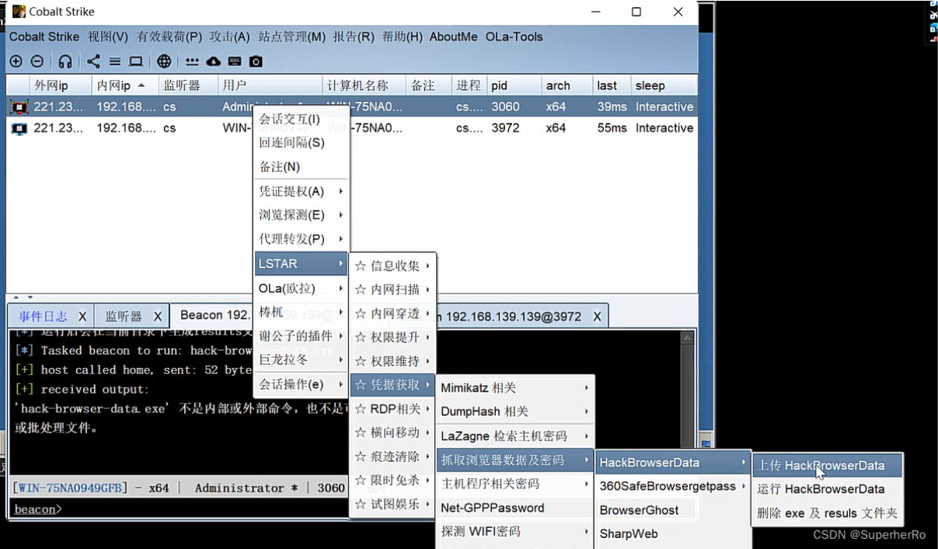
Task: Expand the 代理转发(P) submenu
Action: (301, 240)
